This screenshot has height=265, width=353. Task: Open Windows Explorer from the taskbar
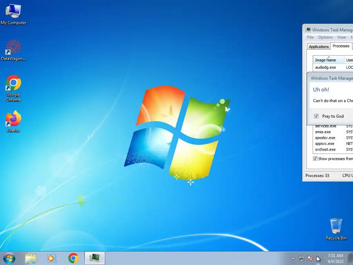click(x=31, y=258)
